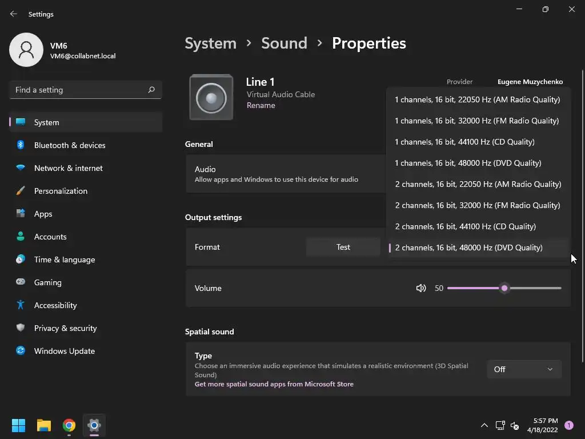Navigate to the Sound breadcrumb
This screenshot has width=585, height=439.
click(x=284, y=43)
